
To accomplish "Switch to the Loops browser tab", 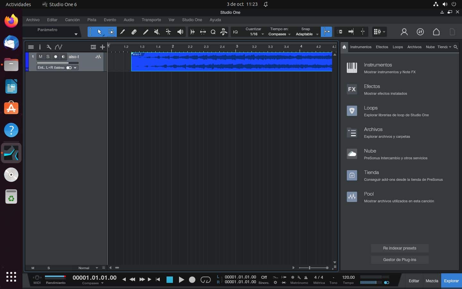I will 398,47.
